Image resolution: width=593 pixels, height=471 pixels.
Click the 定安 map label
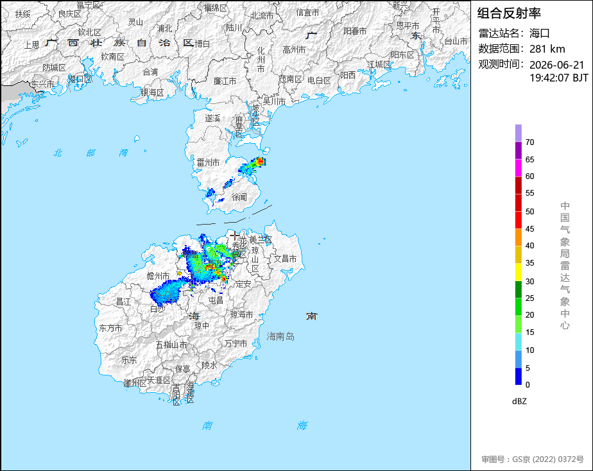tap(243, 284)
